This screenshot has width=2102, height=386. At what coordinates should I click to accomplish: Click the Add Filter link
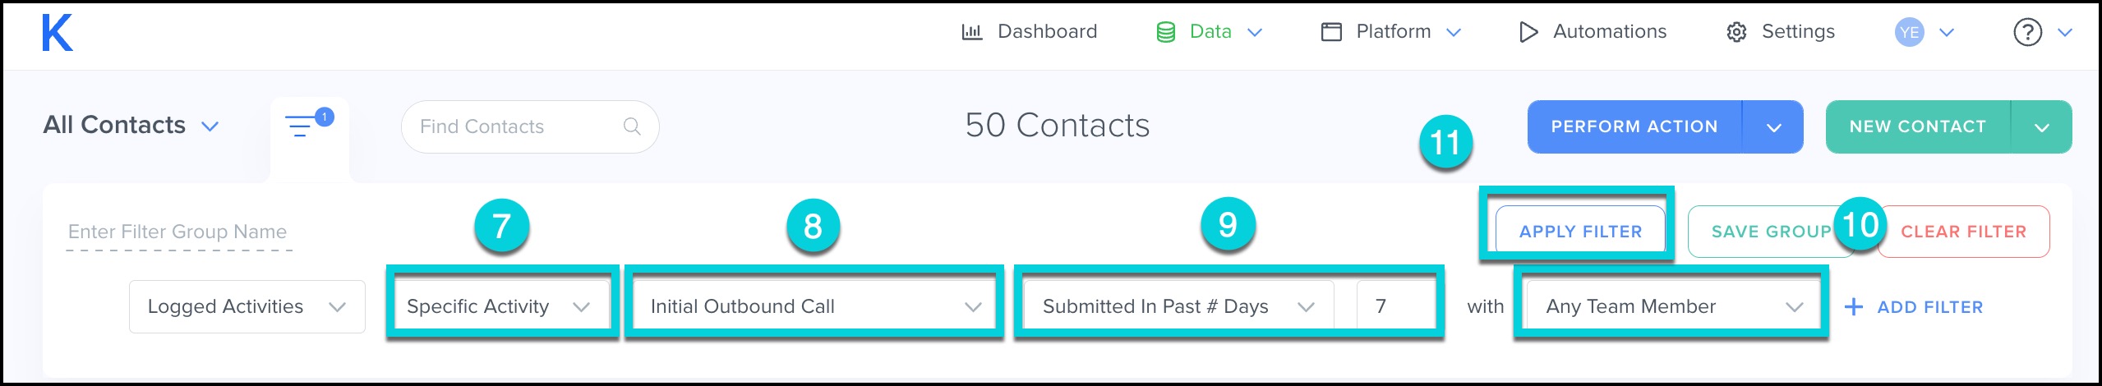(1914, 307)
